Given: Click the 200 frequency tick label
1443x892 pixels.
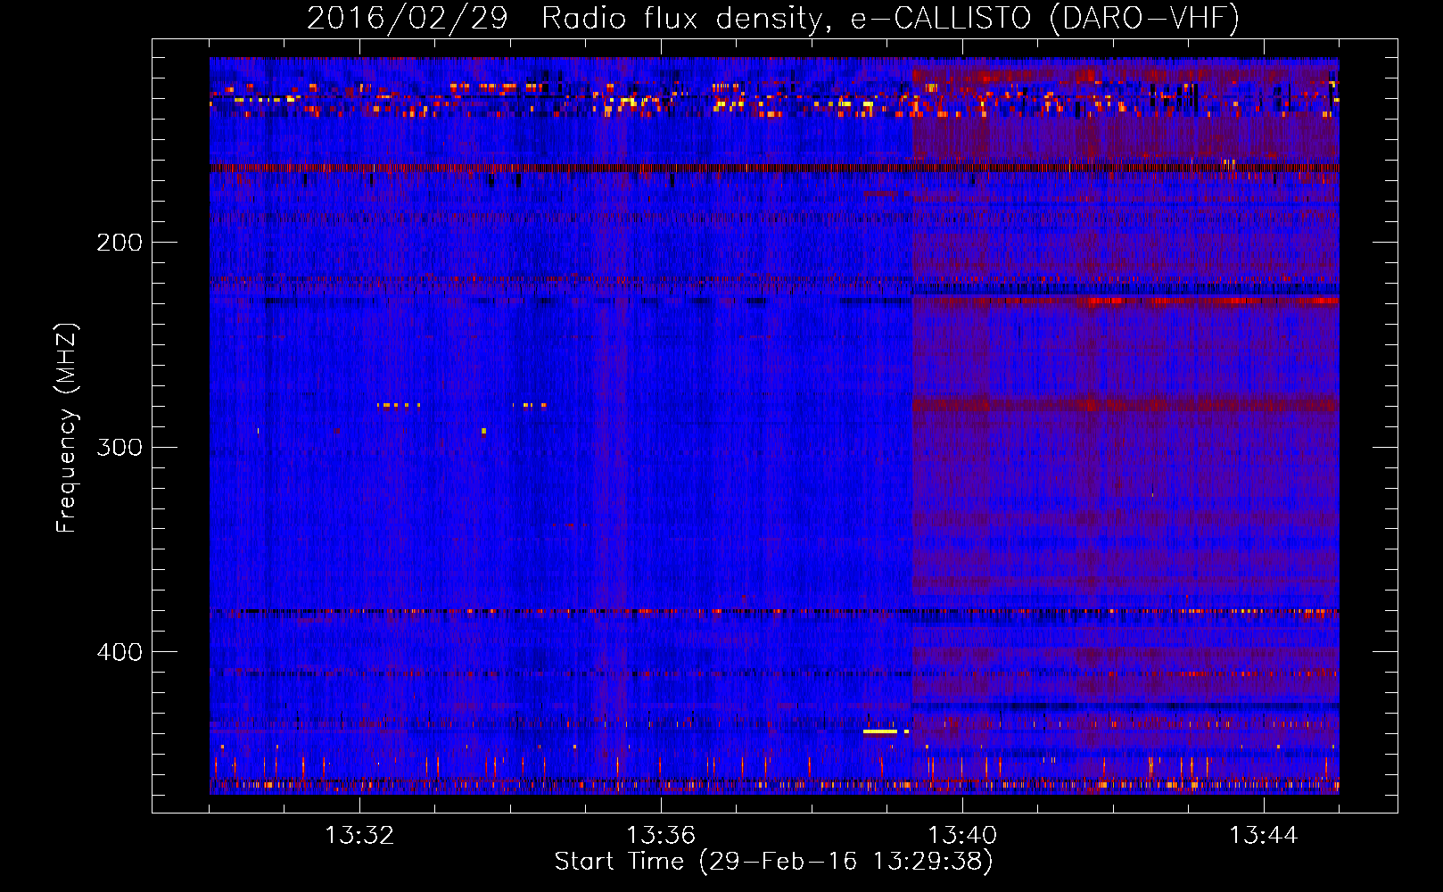Looking at the screenshot, I should [120, 243].
